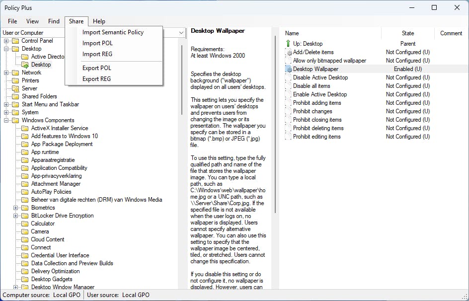Image resolution: width=469 pixels, height=301 pixels.
Task: Collapse the Windows Components node
Action: coord(6,121)
